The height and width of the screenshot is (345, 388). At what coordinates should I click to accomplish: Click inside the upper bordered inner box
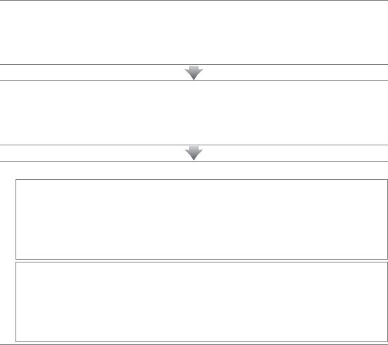(x=202, y=219)
